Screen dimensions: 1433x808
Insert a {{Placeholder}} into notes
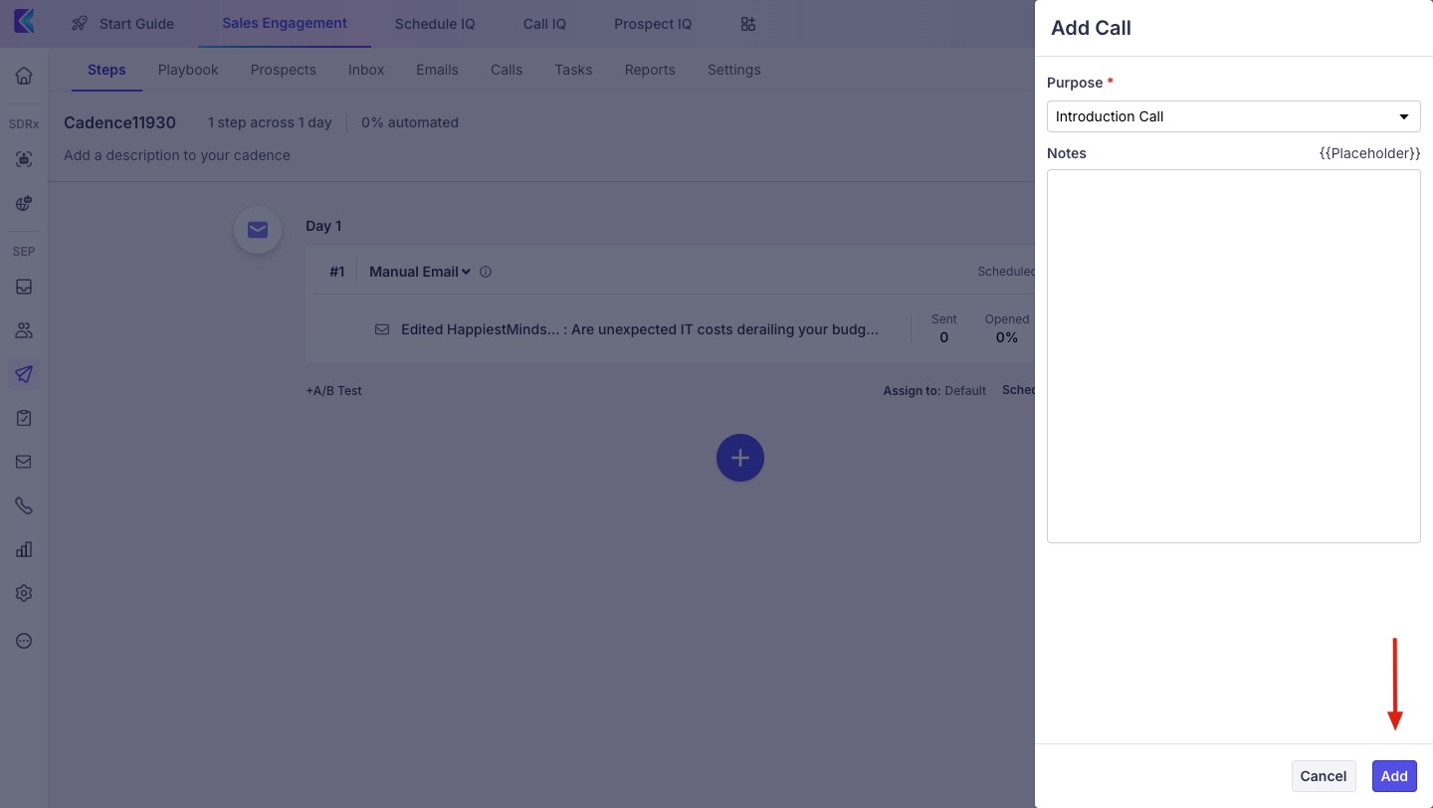coord(1369,153)
